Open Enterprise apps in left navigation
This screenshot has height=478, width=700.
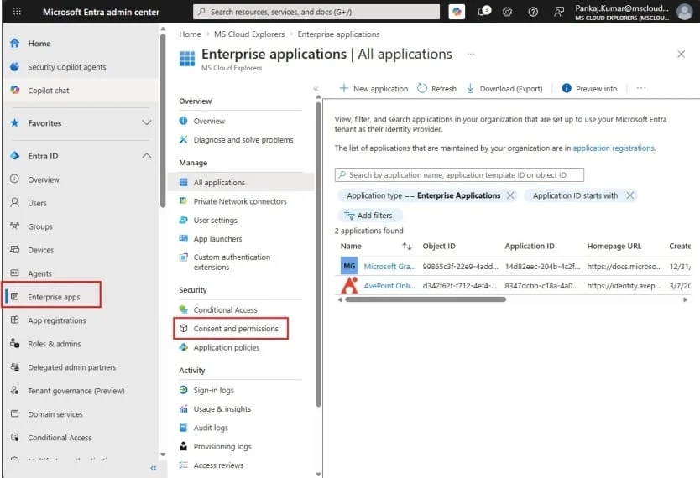pyautogui.click(x=53, y=297)
